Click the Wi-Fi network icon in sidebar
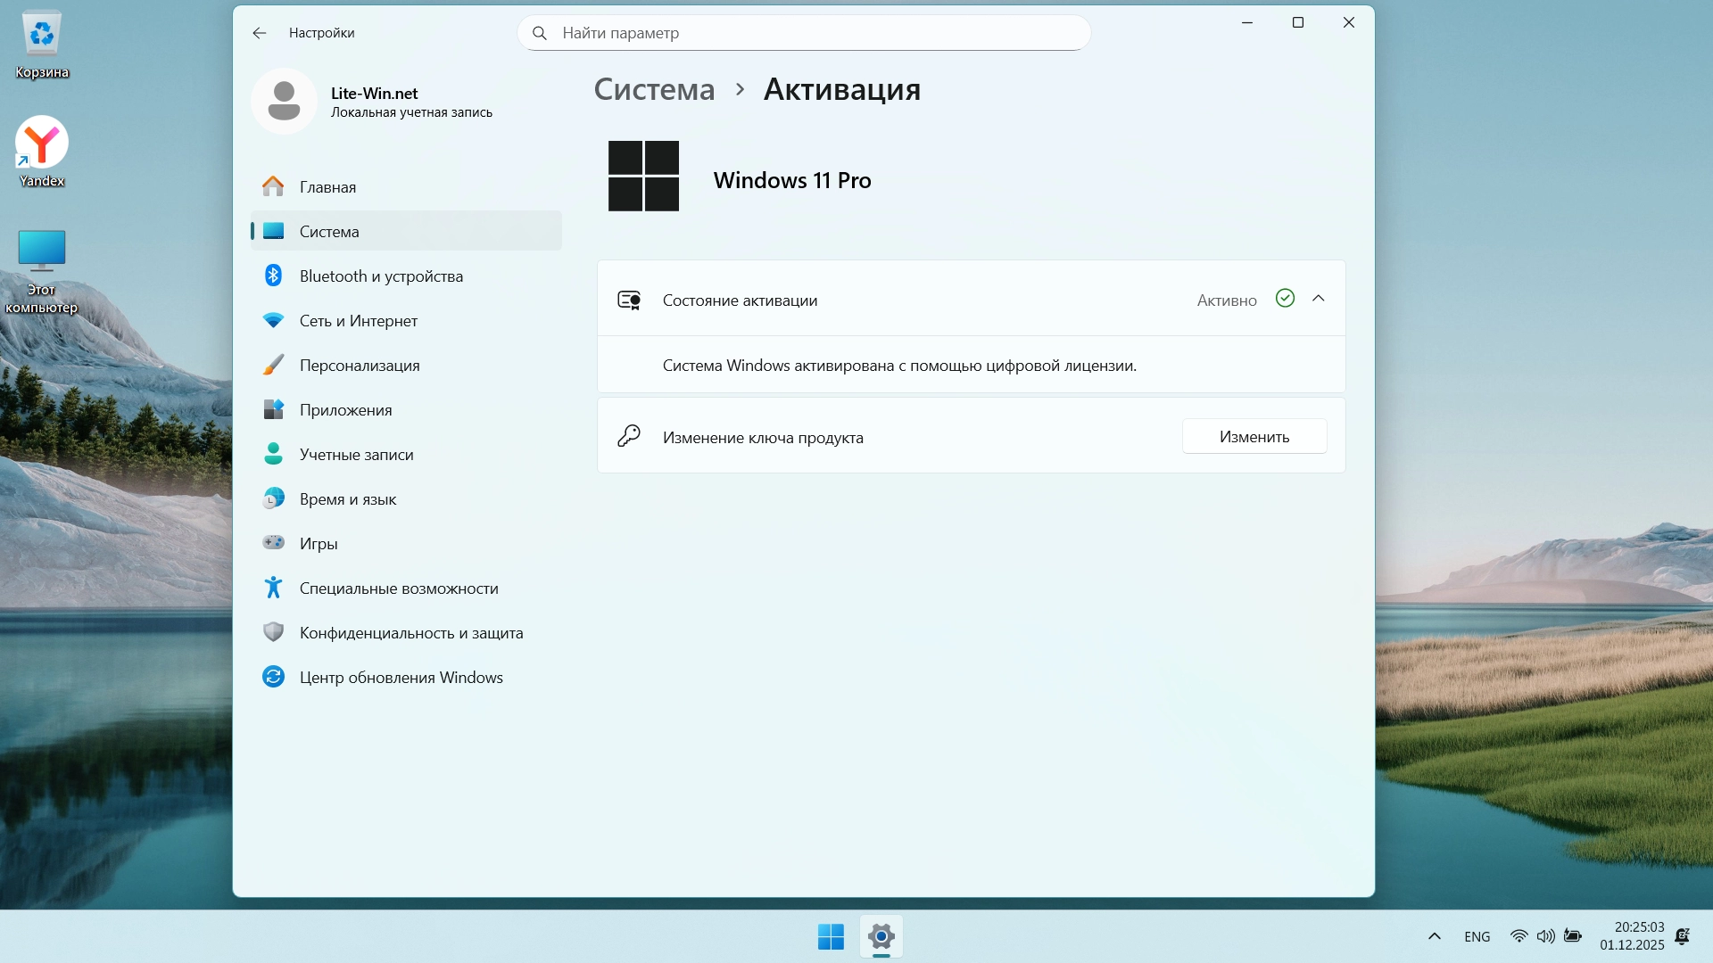Viewport: 1713px width, 963px height. pyautogui.click(x=273, y=320)
